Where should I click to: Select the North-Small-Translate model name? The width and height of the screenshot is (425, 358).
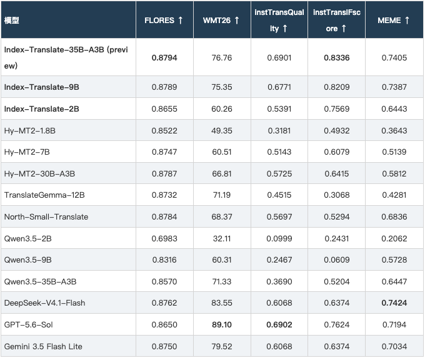46,217
